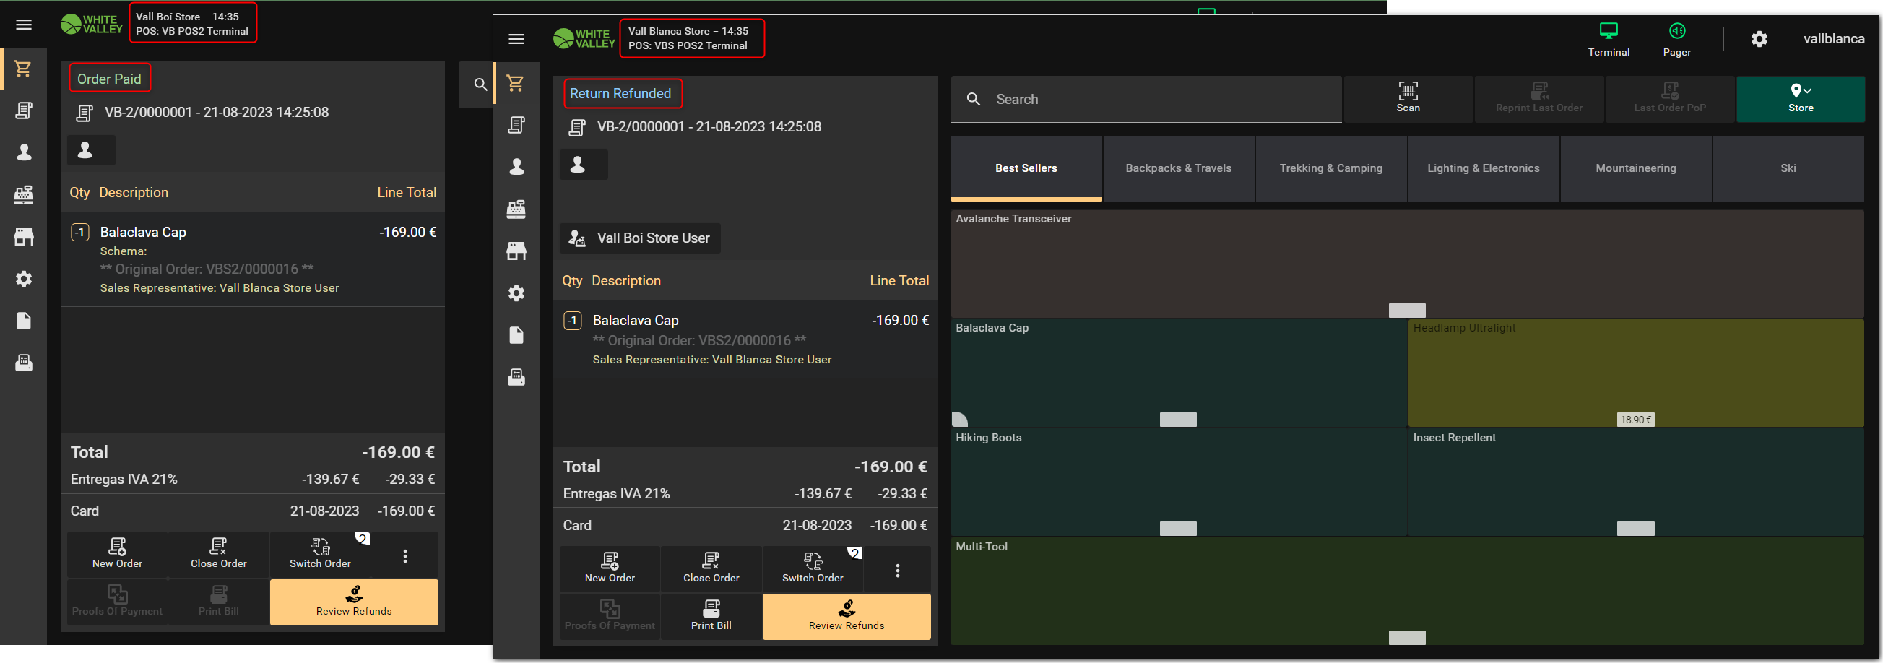
Task: Click the Vall Boi Store User button
Action: pos(641,238)
